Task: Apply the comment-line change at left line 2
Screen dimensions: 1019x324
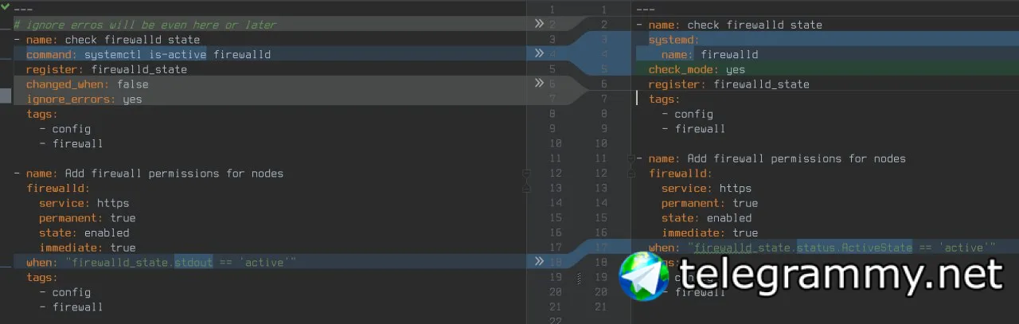Action: (539, 25)
